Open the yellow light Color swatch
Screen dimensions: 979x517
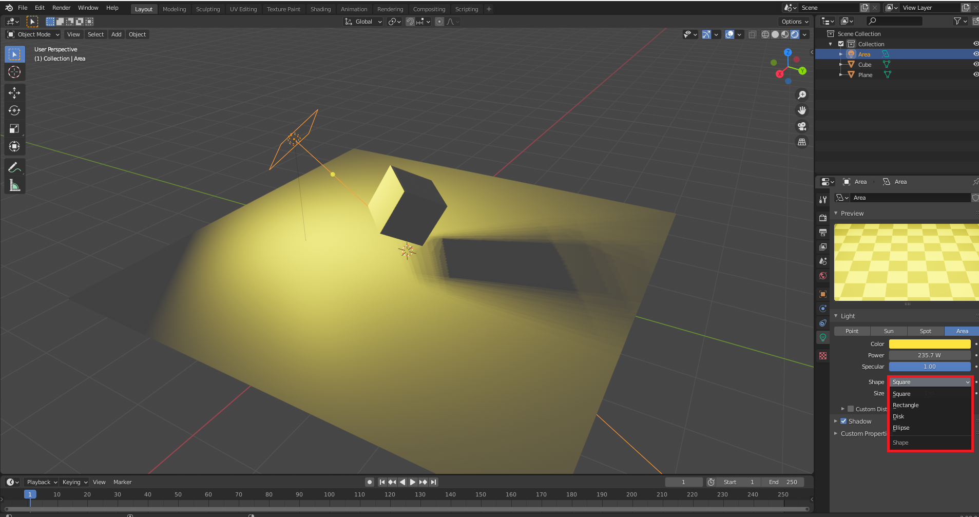click(929, 344)
